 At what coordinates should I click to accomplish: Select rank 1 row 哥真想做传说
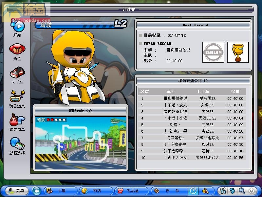[192, 98]
